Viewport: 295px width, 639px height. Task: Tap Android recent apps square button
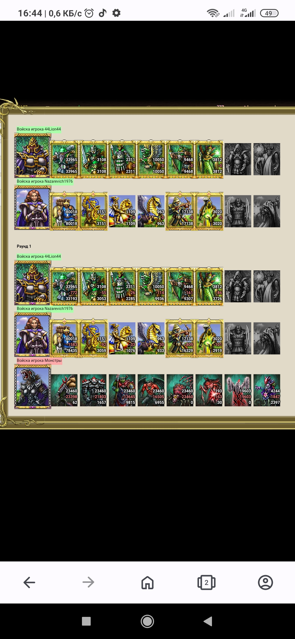click(86, 621)
